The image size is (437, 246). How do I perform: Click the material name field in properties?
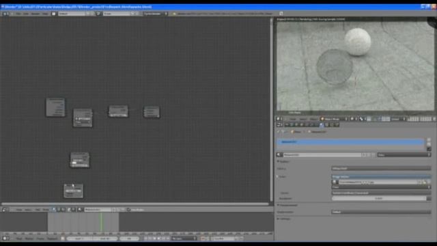click(322, 155)
